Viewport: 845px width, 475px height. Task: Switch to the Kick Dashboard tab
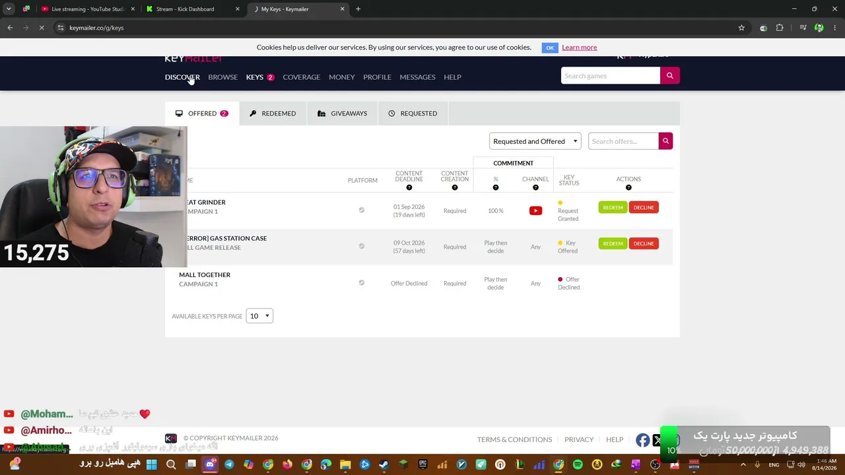pyautogui.click(x=194, y=9)
